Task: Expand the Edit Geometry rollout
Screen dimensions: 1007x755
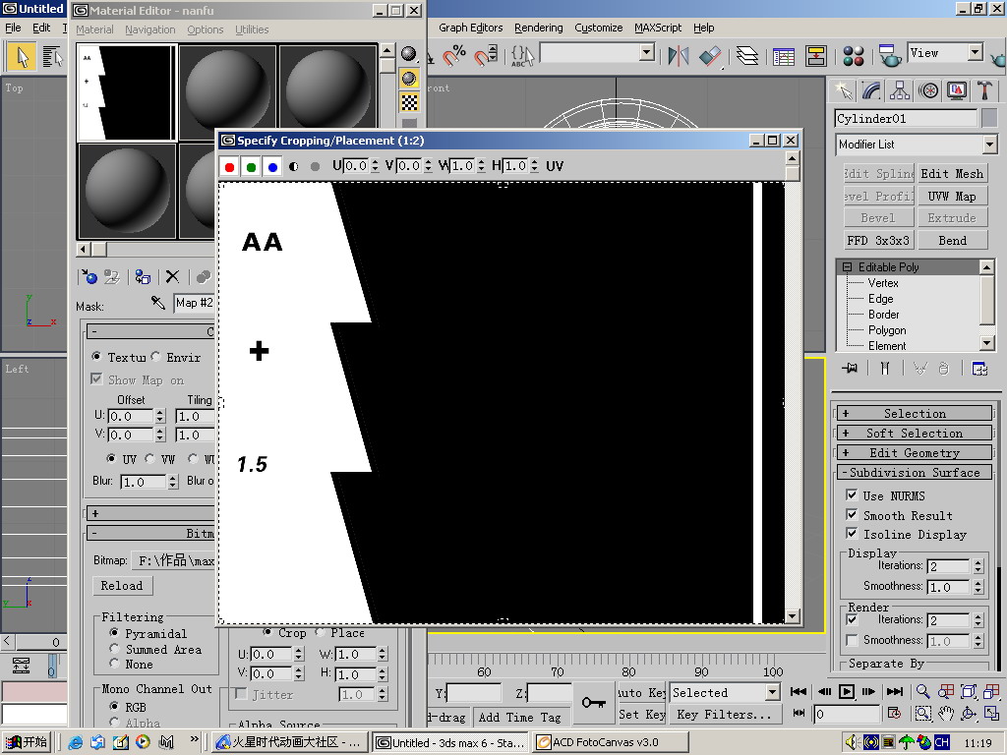Action: (x=914, y=453)
